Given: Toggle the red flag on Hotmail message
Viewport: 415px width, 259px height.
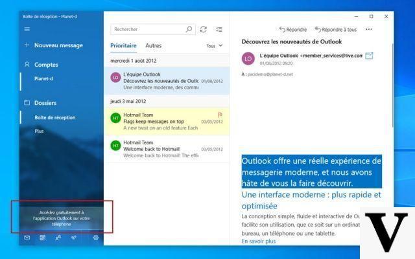Looking at the screenshot, I should (220, 115).
